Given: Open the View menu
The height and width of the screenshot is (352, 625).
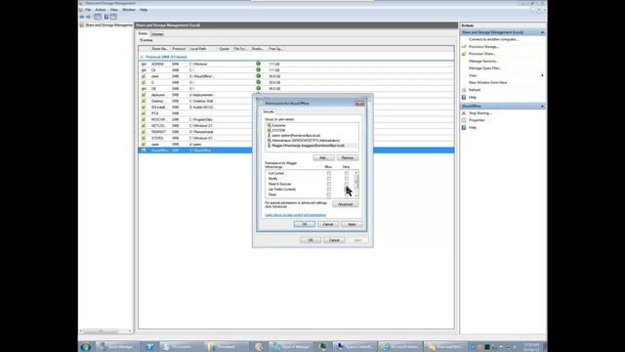Looking at the screenshot, I should 114,10.
